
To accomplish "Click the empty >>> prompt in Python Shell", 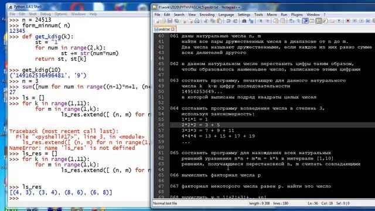I will click(14, 198).
